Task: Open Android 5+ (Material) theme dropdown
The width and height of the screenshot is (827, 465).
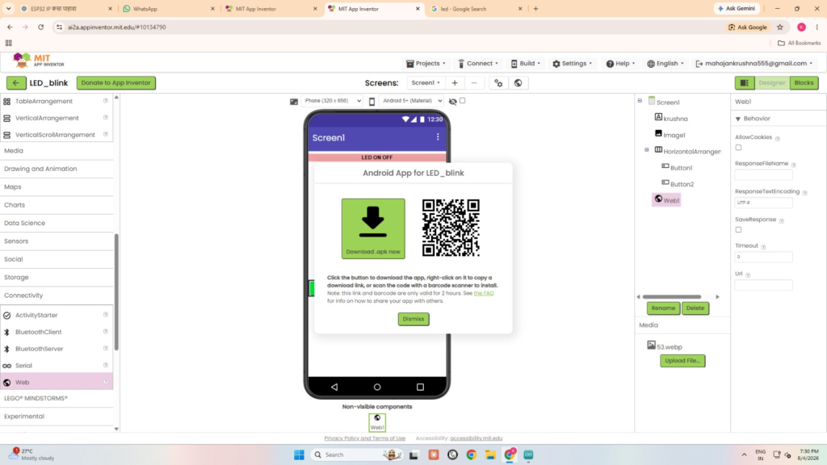Action: pos(411,101)
